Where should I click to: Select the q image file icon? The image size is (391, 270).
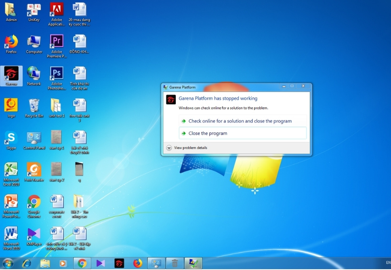click(79, 172)
